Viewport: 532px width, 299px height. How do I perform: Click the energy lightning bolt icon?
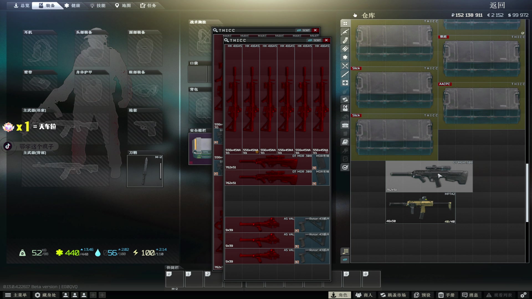click(135, 252)
